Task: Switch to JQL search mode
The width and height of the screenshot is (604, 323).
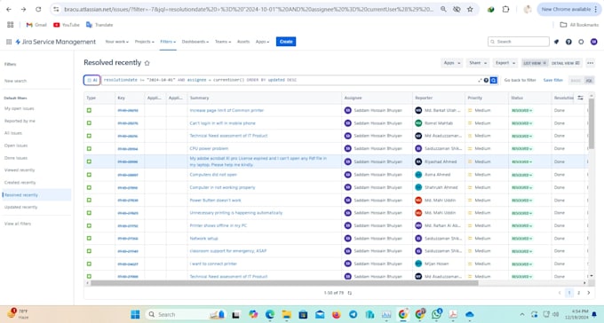Action: point(589,80)
